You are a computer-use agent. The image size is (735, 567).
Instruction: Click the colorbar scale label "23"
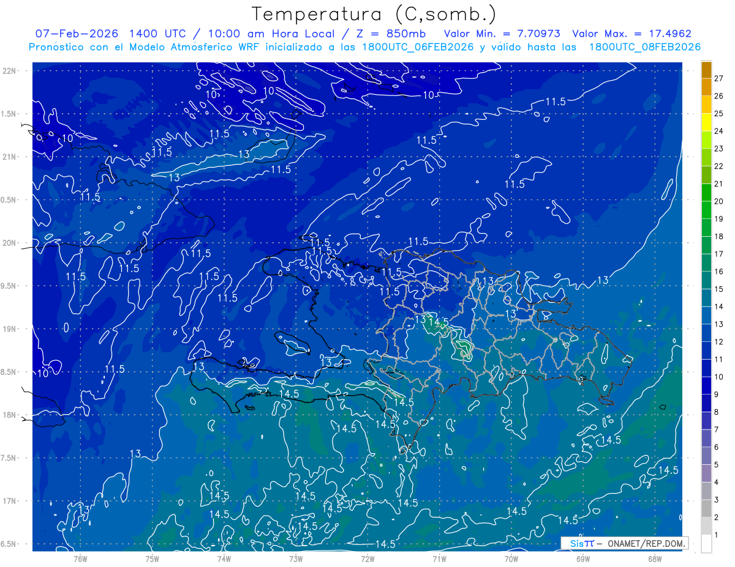[x=719, y=149]
